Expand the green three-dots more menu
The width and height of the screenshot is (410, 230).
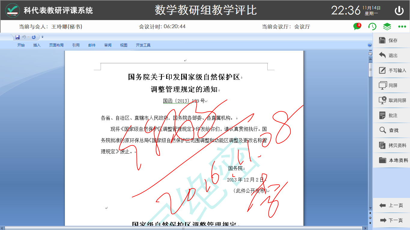[402, 27]
